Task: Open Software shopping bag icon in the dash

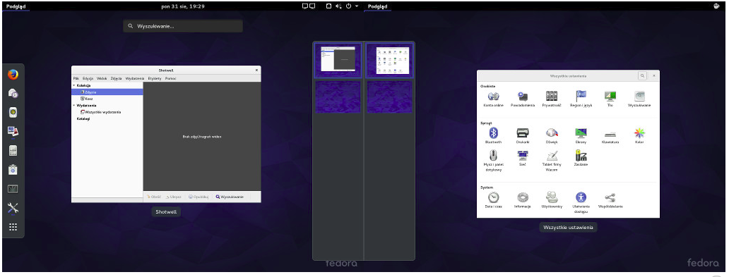Action: 13,170
